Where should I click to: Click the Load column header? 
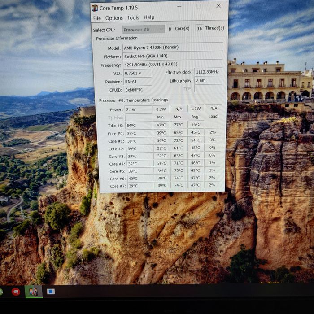click(x=213, y=116)
